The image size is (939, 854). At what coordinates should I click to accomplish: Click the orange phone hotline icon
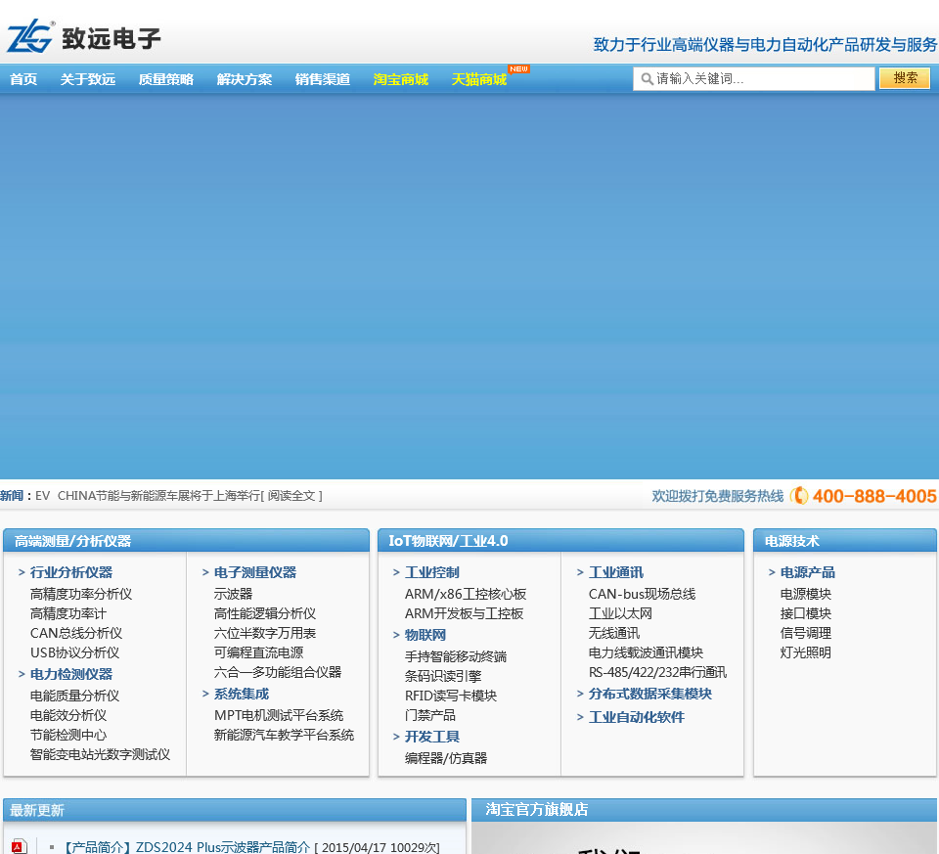pos(799,496)
